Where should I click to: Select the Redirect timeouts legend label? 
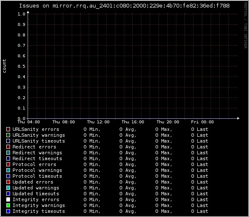(x=37, y=158)
